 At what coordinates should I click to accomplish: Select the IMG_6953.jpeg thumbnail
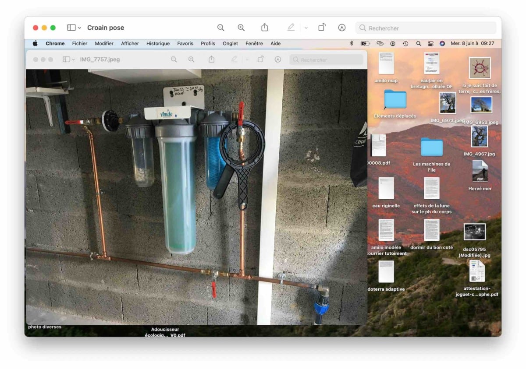point(481,105)
